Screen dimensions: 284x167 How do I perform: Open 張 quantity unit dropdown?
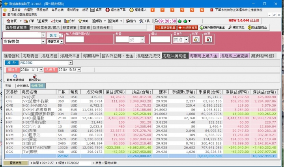pyautogui.click(x=142, y=39)
